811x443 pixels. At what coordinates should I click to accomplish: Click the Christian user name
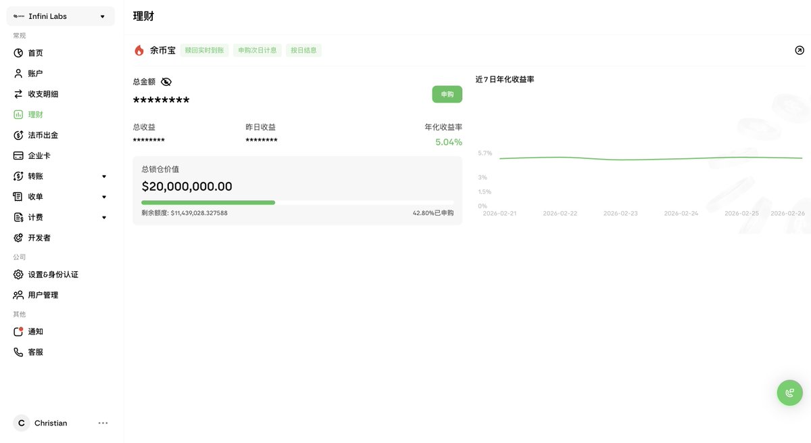[x=51, y=423]
